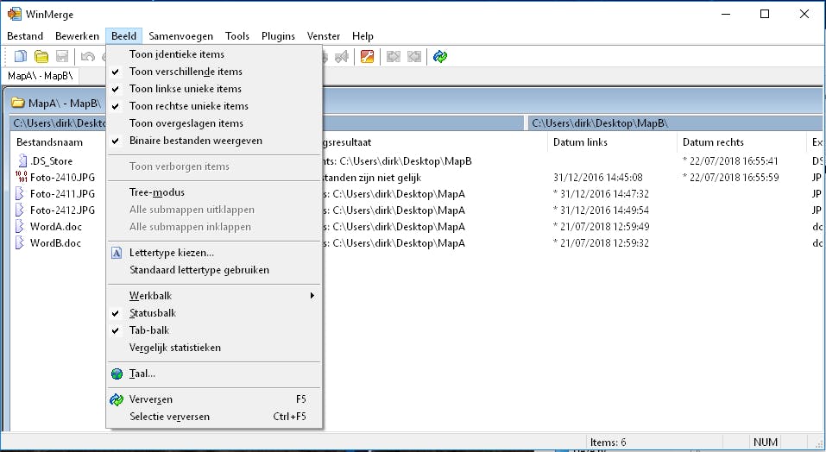The height and width of the screenshot is (452, 826).
Task: Toggle Tree-modus in Beeld menu
Action: click(214, 192)
